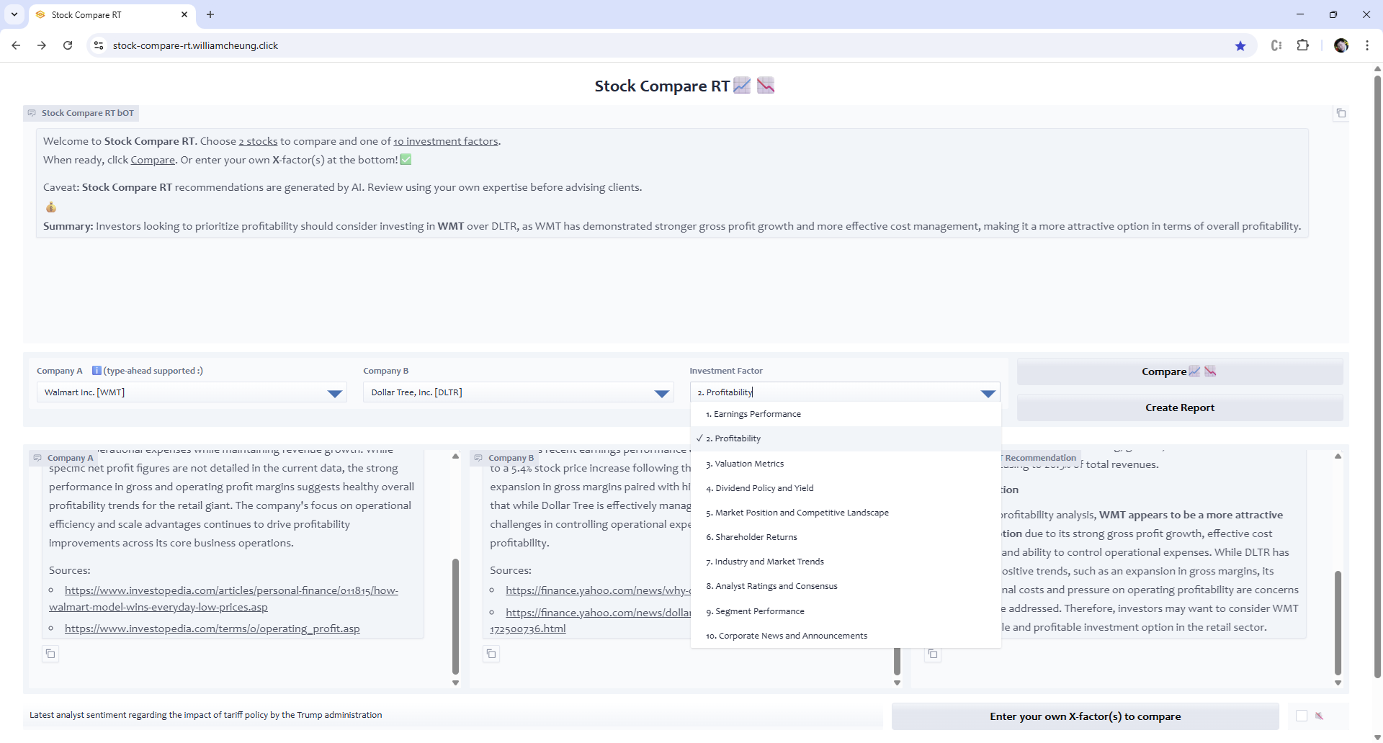This screenshot has height=743, width=1383.
Task: Copy the Company A analysis text
Action: pos(50,654)
